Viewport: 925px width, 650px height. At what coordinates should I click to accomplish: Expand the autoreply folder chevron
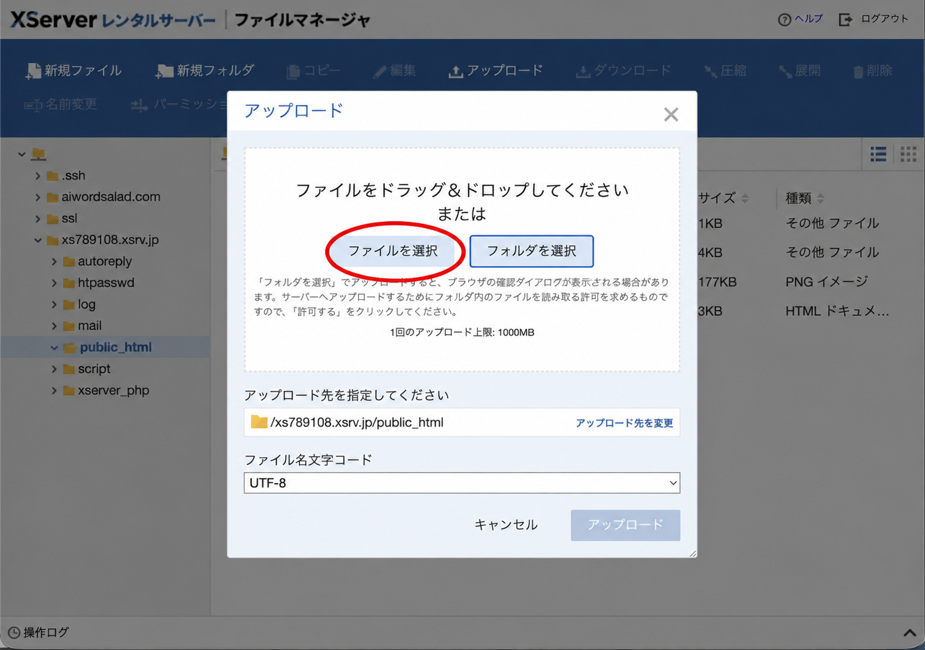(x=54, y=262)
